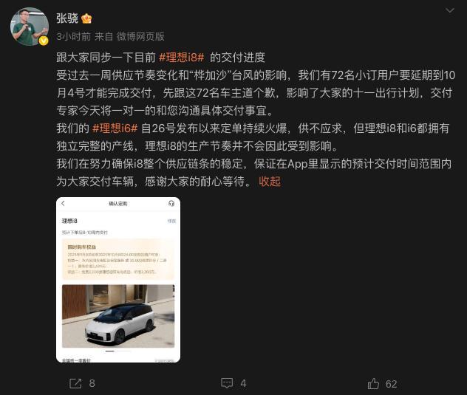Image resolution: width=467 pixels, height=395 pixels.
Task: Open 张骁's profile avatar photo
Action: point(30,27)
